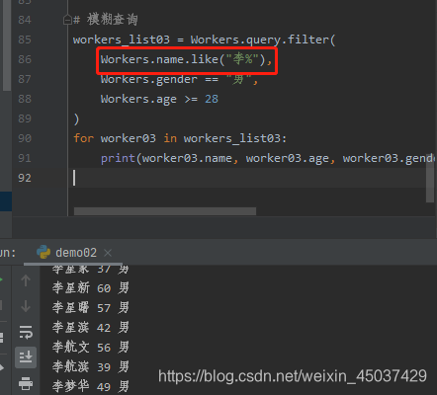Select the demo02 run tab

pyautogui.click(x=76, y=253)
